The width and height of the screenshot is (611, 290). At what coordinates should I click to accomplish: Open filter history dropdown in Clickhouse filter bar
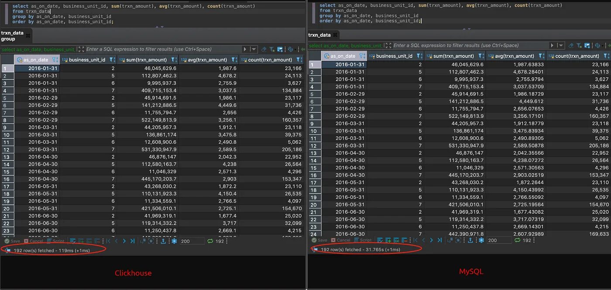point(254,49)
